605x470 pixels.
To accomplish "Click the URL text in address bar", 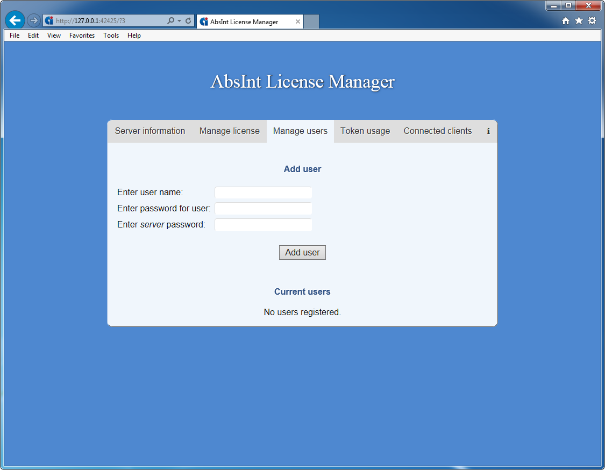I will coord(91,21).
